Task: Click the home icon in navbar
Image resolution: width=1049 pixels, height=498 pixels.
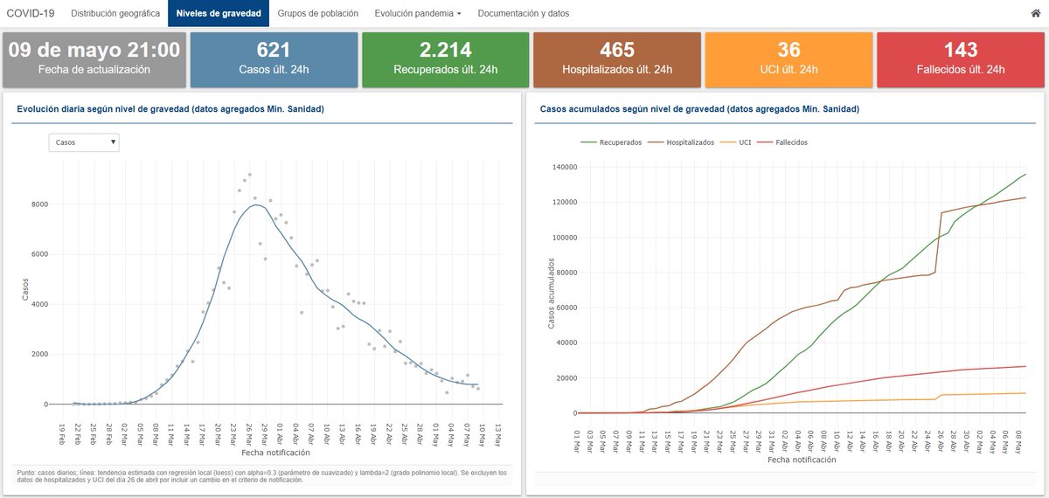Action: pyautogui.click(x=1035, y=14)
